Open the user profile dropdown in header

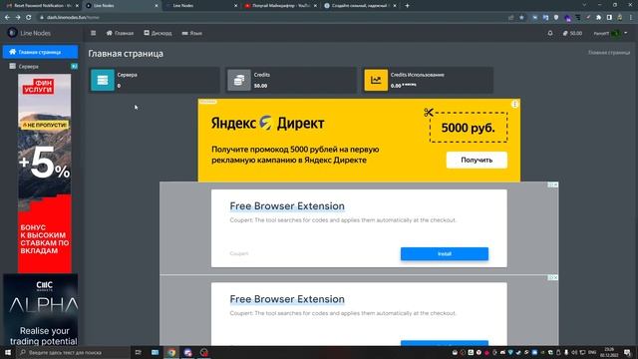click(610, 33)
